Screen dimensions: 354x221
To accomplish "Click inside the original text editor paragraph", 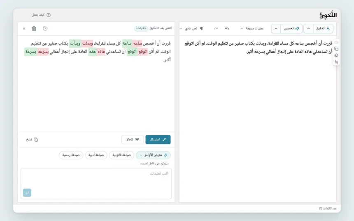I will point(259,48).
